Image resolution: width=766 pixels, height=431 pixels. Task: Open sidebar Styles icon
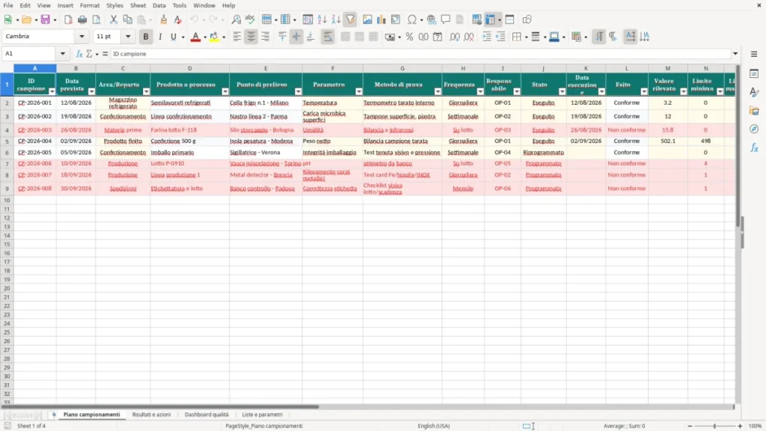pos(754,92)
